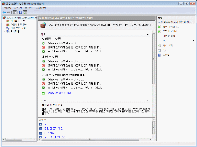The width and height of the screenshot is (197, 147).
Task: Click the green arrow beside Windows 방화벽 속성
Action: coord(43,93)
